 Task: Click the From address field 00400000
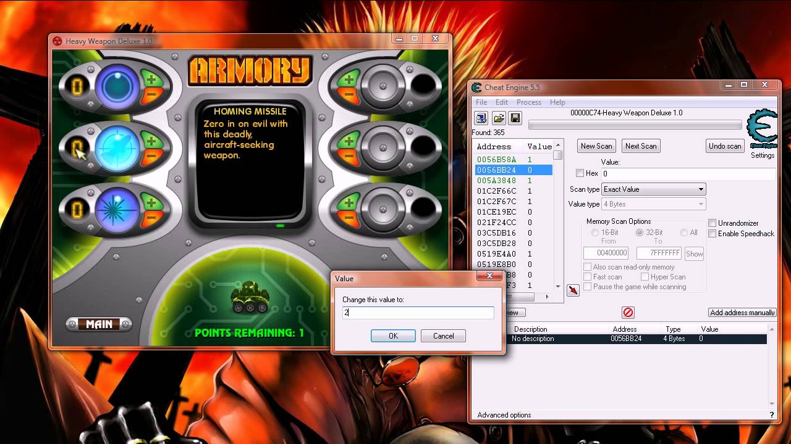[606, 253]
